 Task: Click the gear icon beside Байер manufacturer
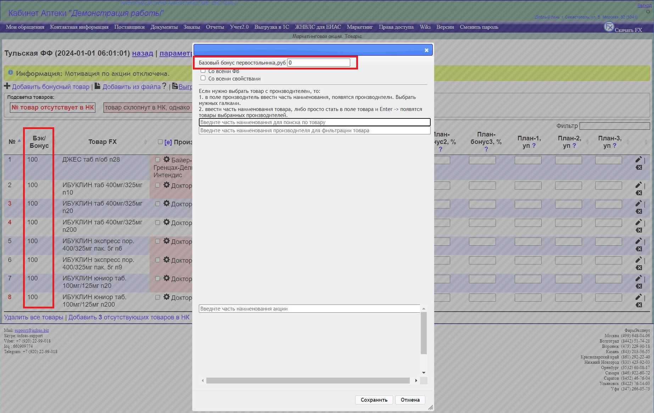(166, 160)
